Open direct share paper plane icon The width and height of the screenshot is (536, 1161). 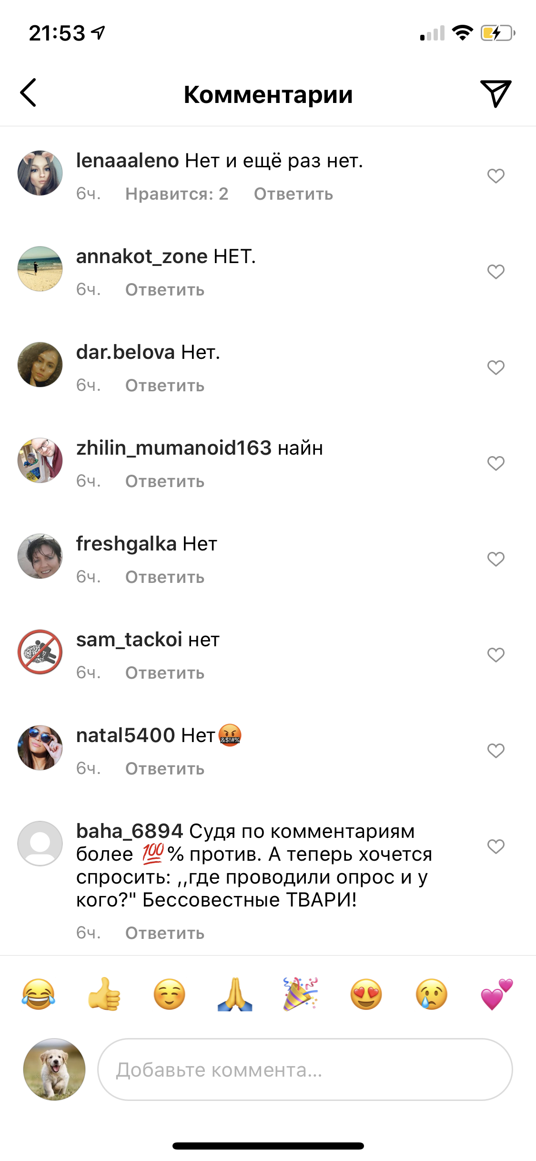[496, 93]
